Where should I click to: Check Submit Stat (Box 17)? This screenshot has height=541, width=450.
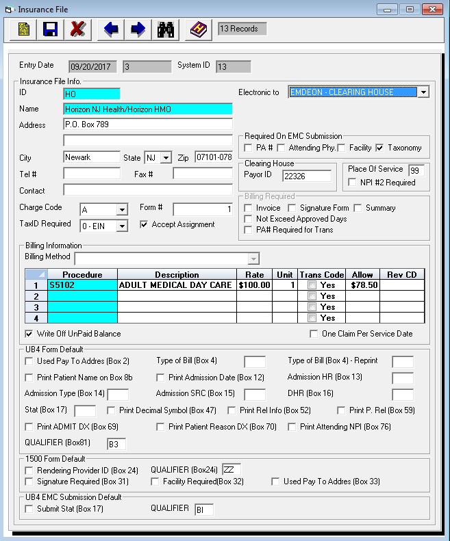pos(29,509)
